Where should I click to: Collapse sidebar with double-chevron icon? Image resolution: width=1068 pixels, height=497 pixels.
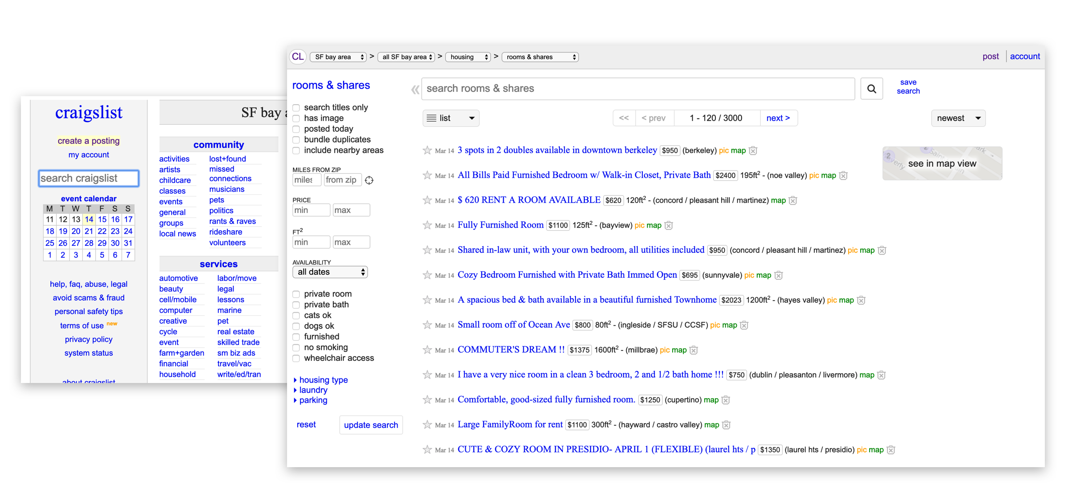pos(415,90)
